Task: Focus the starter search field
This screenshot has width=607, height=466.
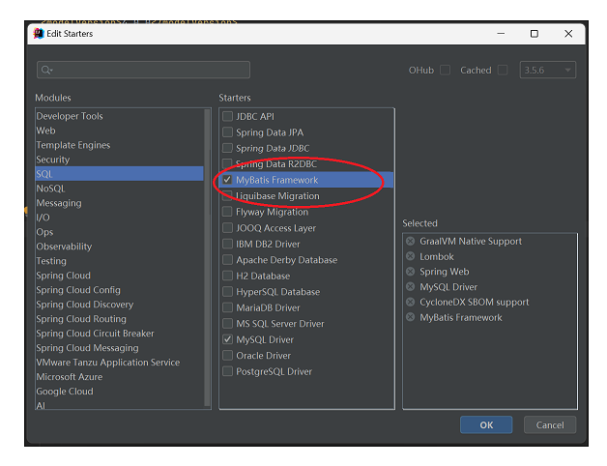Action: [x=144, y=71]
